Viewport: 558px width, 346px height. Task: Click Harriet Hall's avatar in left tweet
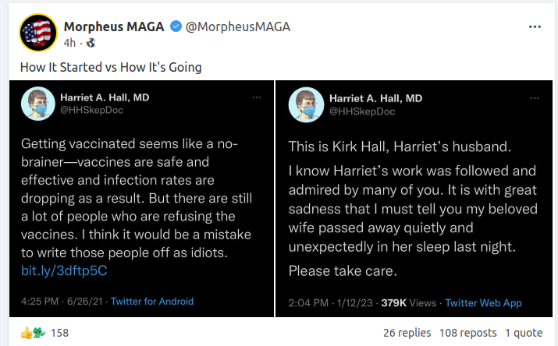coord(37,104)
